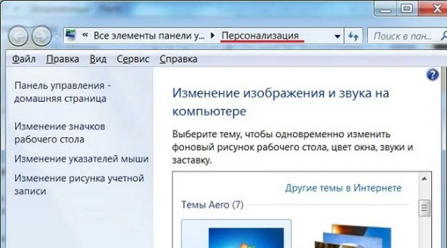Open the Сервис menu
Image resolution: width=447 pixels, height=248 pixels.
[133, 59]
